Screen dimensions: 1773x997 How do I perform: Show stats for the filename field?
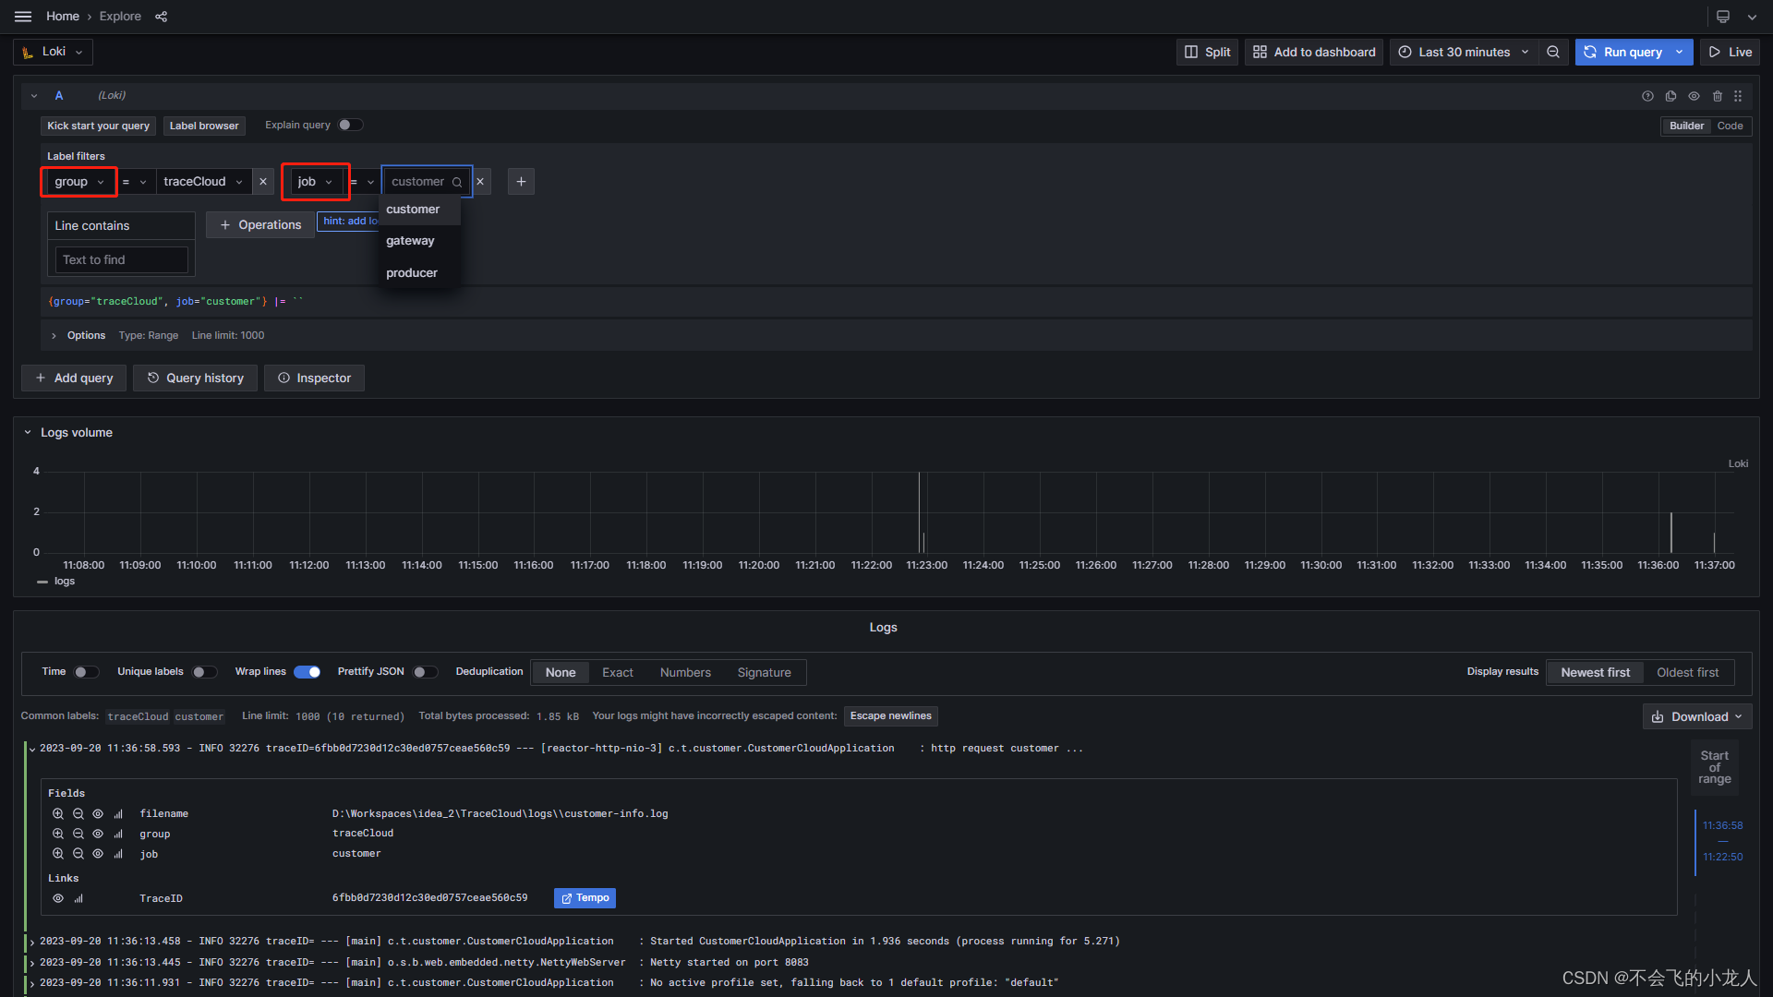click(118, 813)
